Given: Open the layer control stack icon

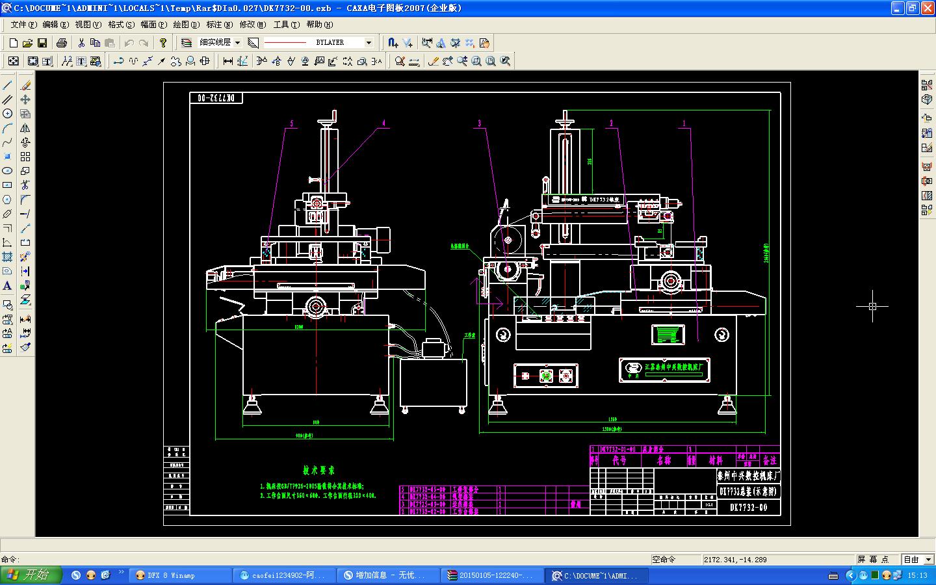Looking at the screenshot, I should tap(187, 43).
